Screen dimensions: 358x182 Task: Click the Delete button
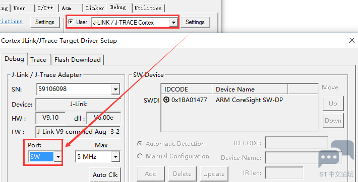coord(182,174)
